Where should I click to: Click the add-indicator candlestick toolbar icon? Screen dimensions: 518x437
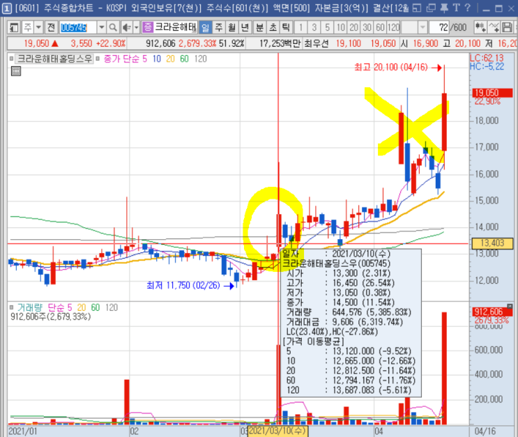[x=480, y=27]
